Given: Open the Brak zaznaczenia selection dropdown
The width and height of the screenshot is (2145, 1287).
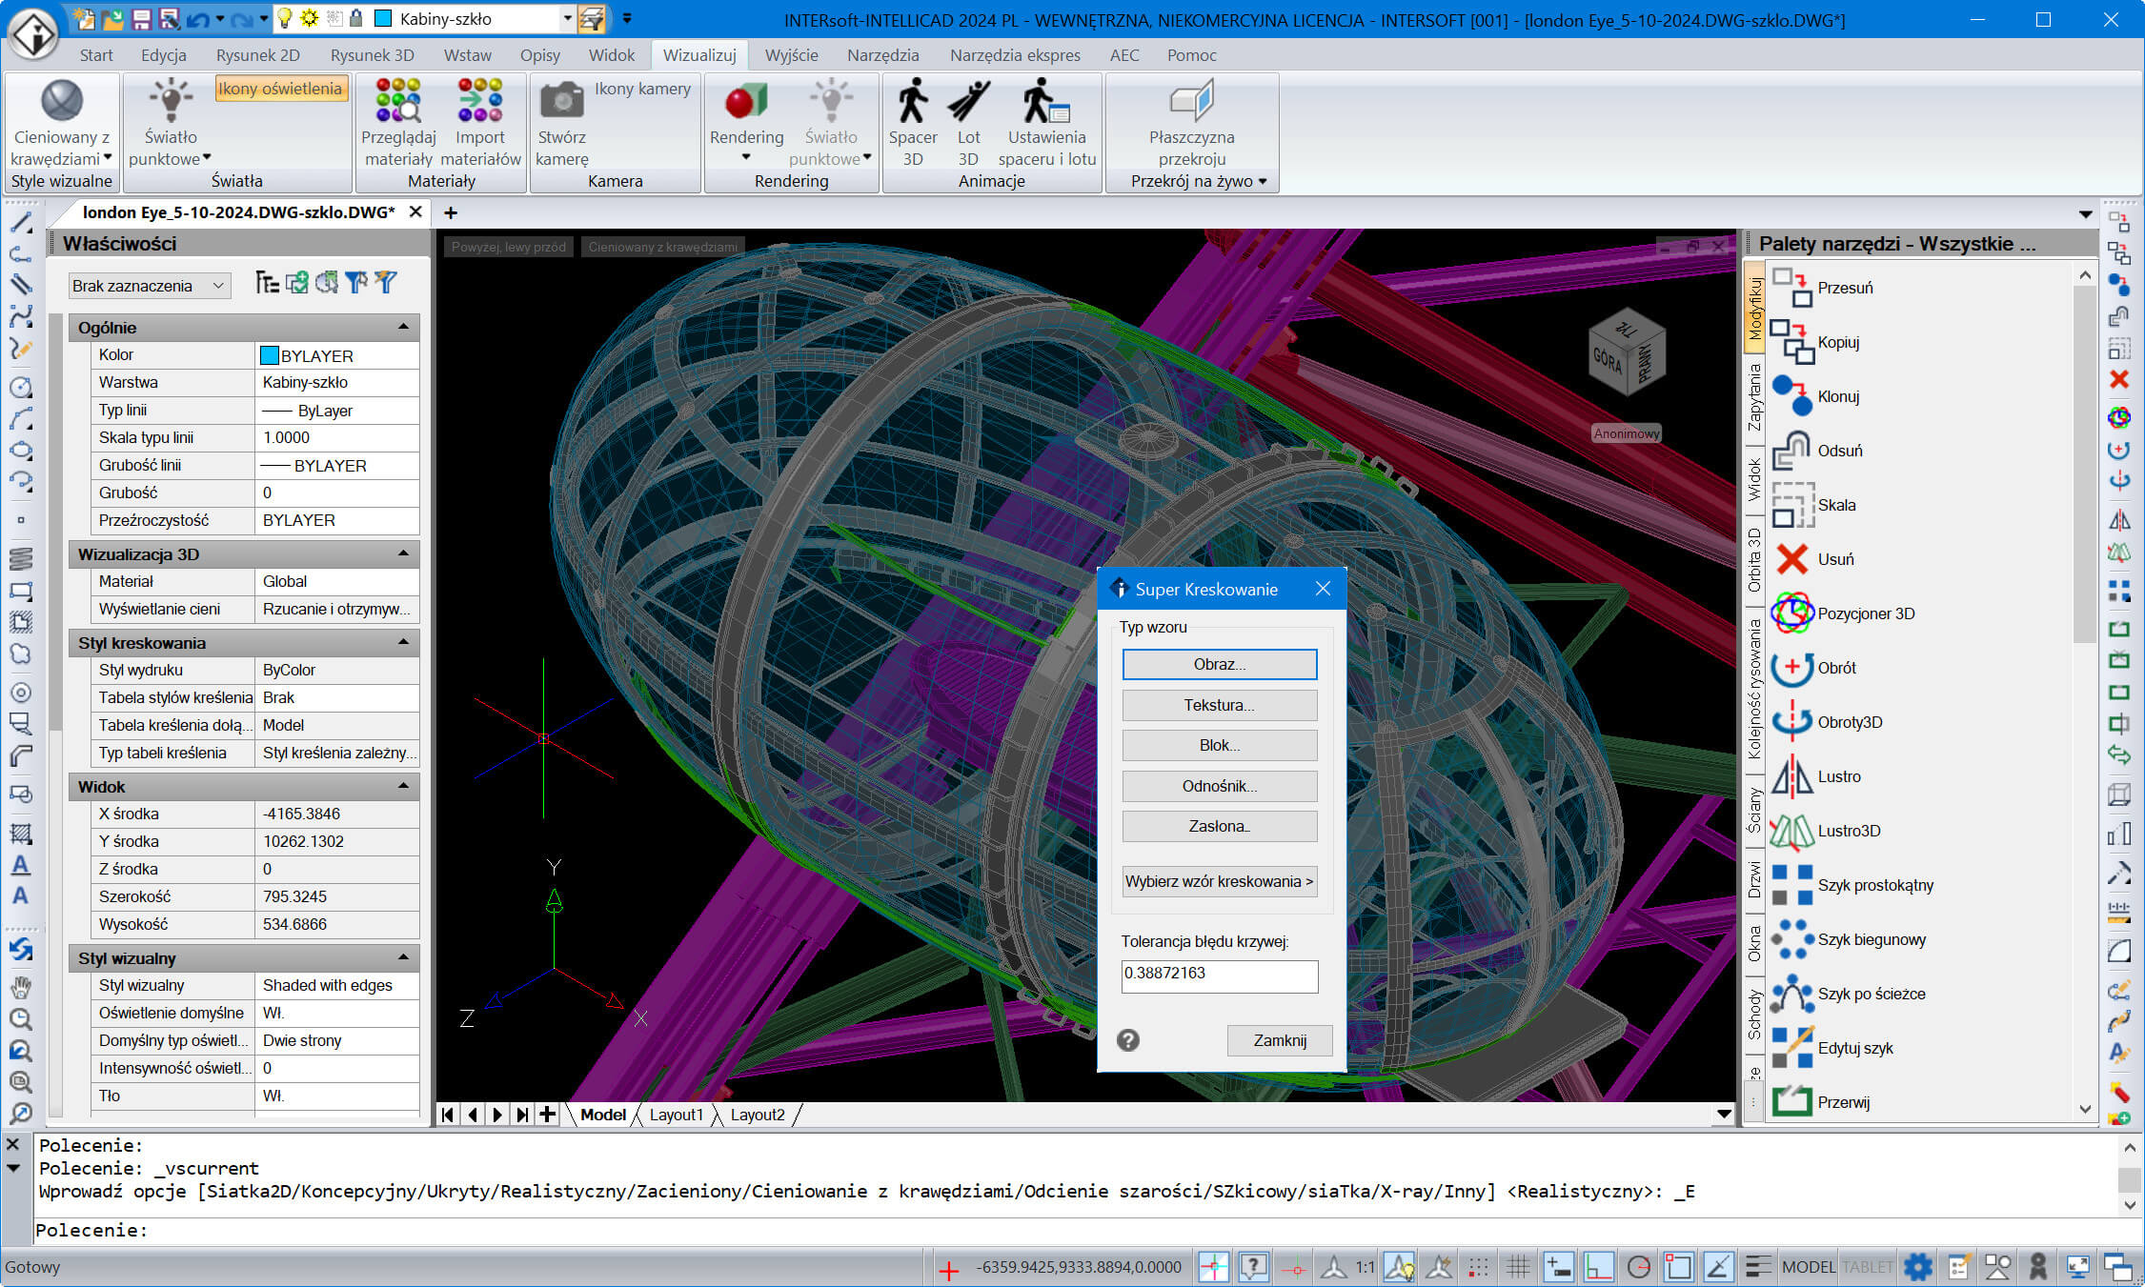Looking at the screenshot, I should [x=150, y=286].
